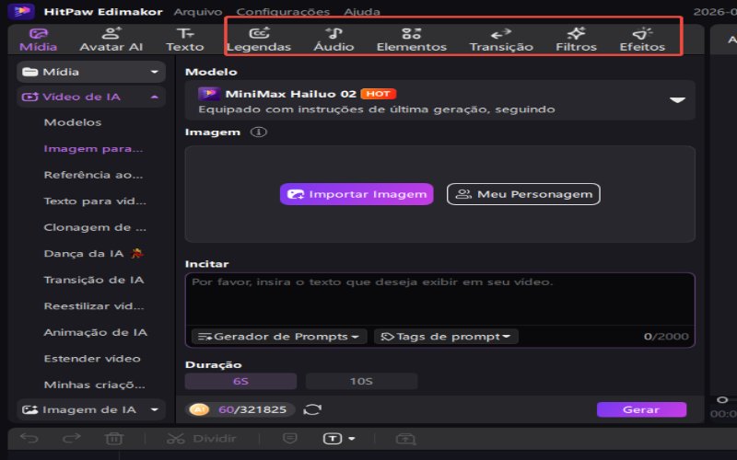Collapse the Vídeo de IA section

point(91,97)
